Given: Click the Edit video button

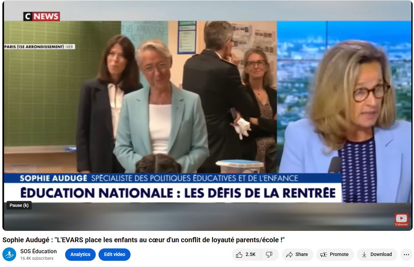Looking at the screenshot, I should [x=114, y=255].
